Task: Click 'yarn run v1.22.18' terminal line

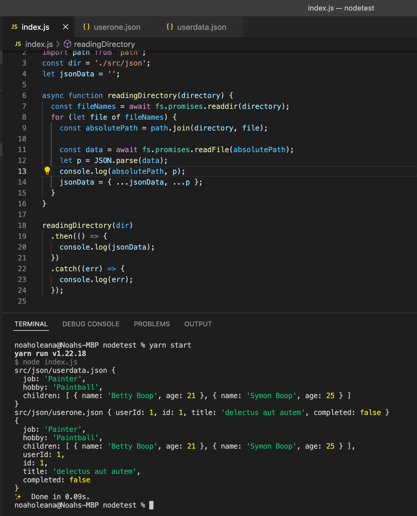Action: [x=50, y=354]
